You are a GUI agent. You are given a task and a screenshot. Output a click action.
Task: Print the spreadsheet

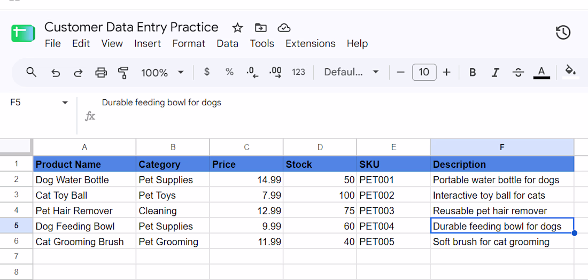pyautogui.click(x=101, y=72)
